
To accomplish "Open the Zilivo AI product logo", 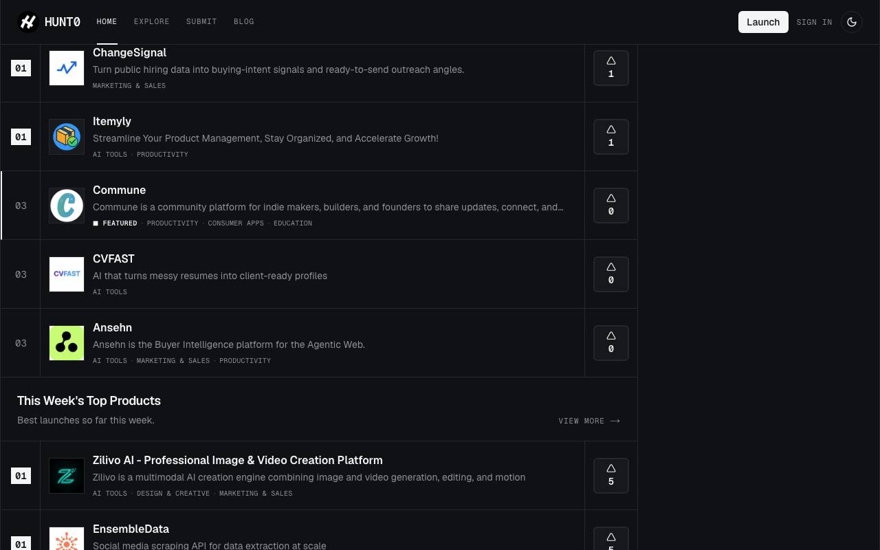I will click(67, 476).
